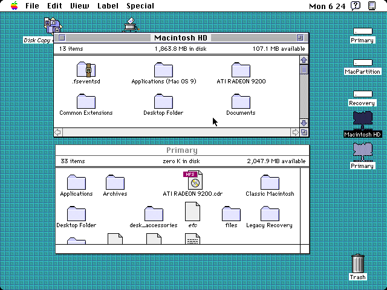Click the Macintosh HD scroll down arrow
This screenshot has height=290, width=387.
[x=304, y=123]
